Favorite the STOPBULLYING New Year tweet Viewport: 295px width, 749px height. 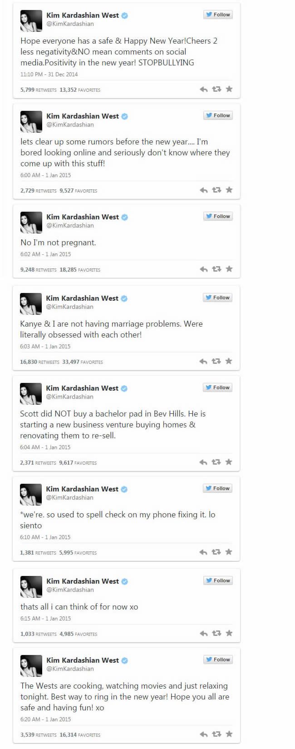(229, 89)
